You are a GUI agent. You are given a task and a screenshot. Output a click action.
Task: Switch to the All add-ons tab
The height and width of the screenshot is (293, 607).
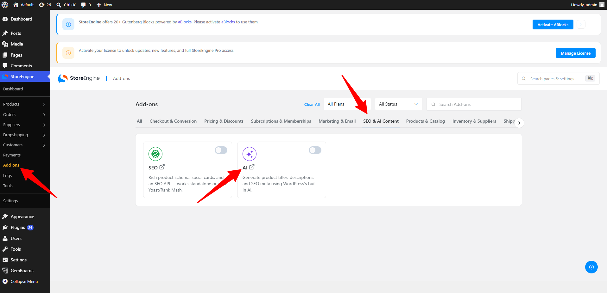pos(139,121)
